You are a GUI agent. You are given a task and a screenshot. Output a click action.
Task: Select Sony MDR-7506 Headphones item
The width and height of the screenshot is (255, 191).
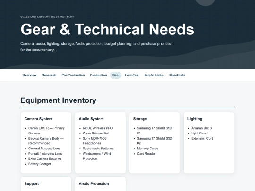[x=94, y=141]
